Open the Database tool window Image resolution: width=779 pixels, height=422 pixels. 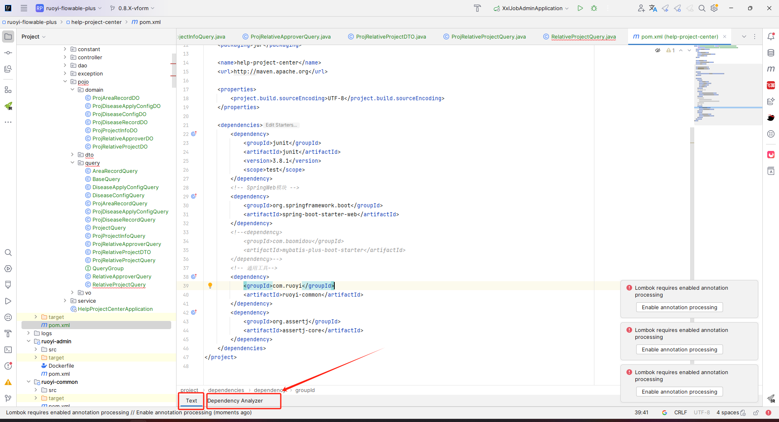(x=771, y=53)
